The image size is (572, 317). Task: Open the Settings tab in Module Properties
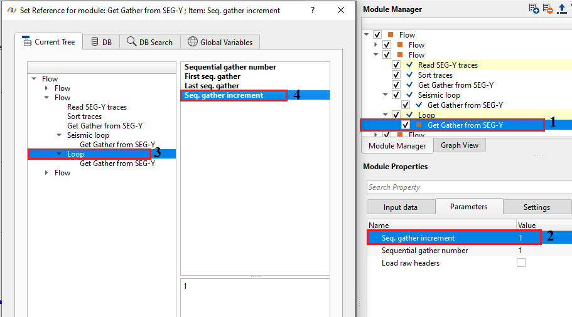[x=537, y=207]
